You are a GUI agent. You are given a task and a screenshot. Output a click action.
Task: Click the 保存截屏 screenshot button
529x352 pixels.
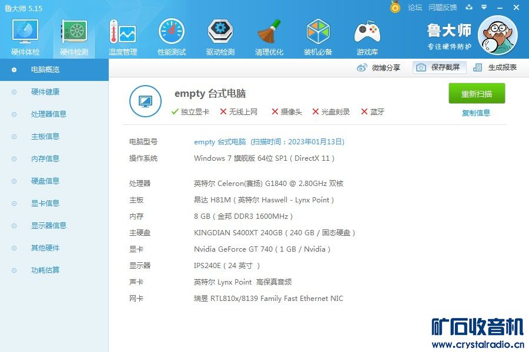coord(440,67)
